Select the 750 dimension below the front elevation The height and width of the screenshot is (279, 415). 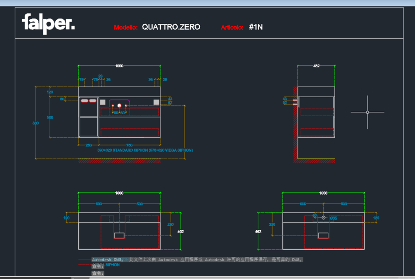click(x=130, y=145)
